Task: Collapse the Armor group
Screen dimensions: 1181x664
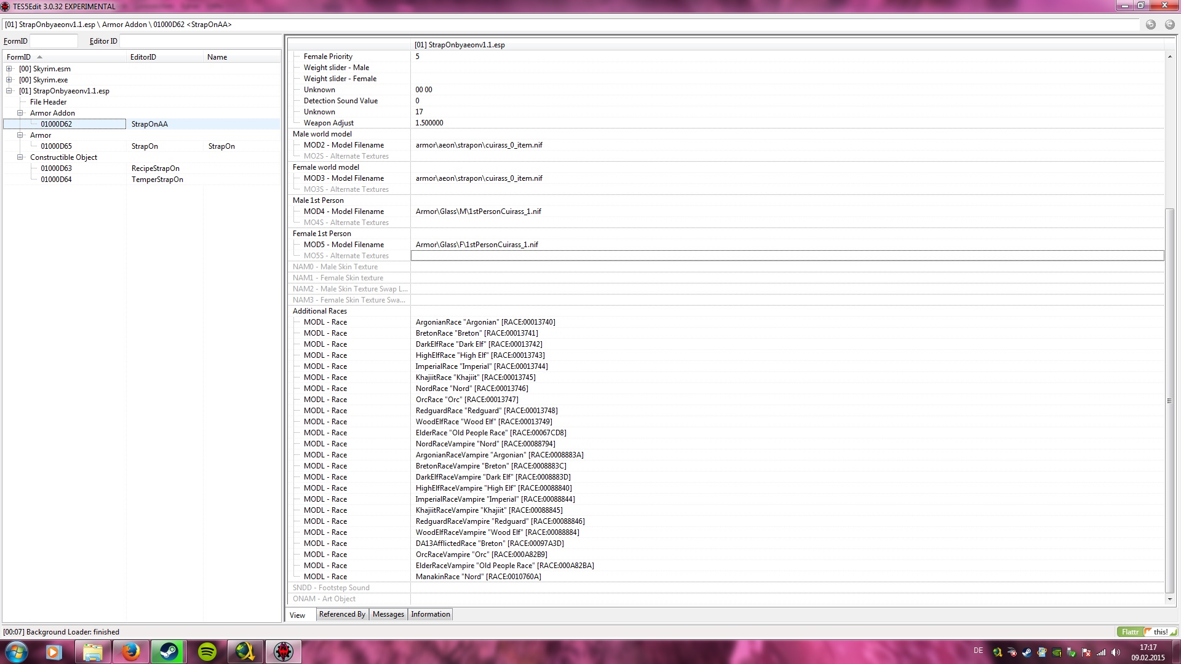Action: pyautogui.click(x=20, y=135)
